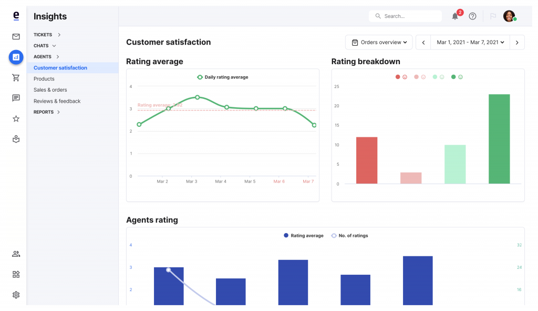
Task: Click the last data point at Mar 7
Action: click(314, 125)
